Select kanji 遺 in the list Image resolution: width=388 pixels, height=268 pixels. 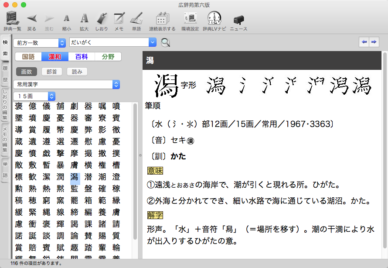click(33, 141)
